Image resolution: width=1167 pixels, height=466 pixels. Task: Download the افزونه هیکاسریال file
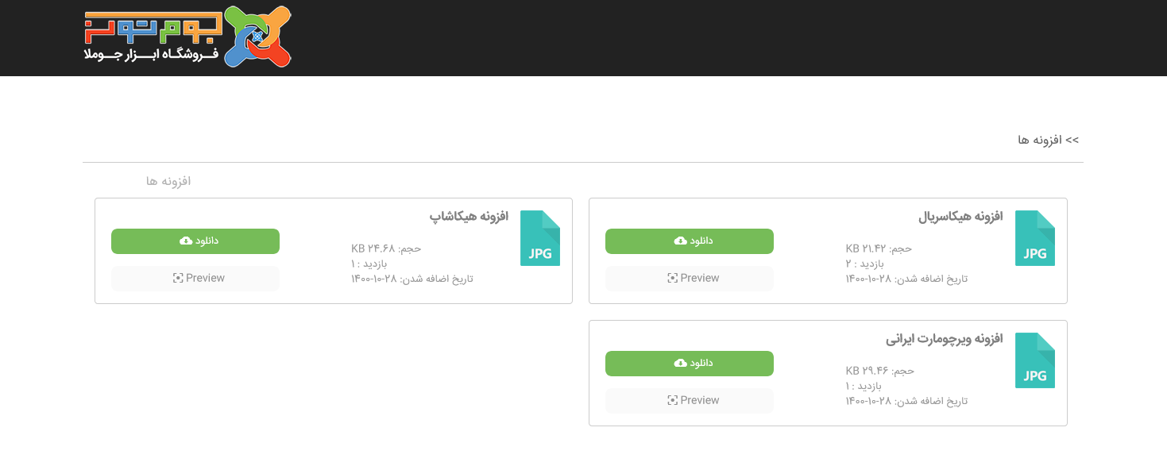point(689,241)
